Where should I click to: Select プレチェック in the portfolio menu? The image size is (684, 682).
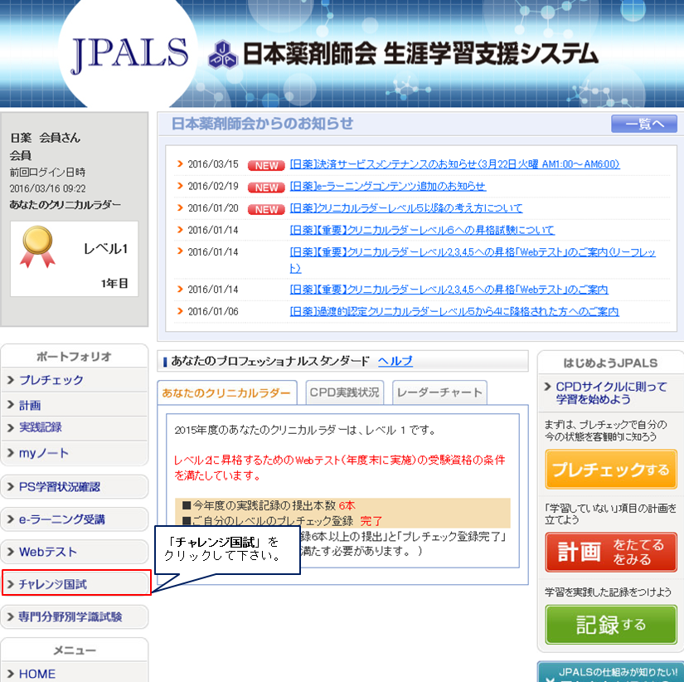point(75,380)
